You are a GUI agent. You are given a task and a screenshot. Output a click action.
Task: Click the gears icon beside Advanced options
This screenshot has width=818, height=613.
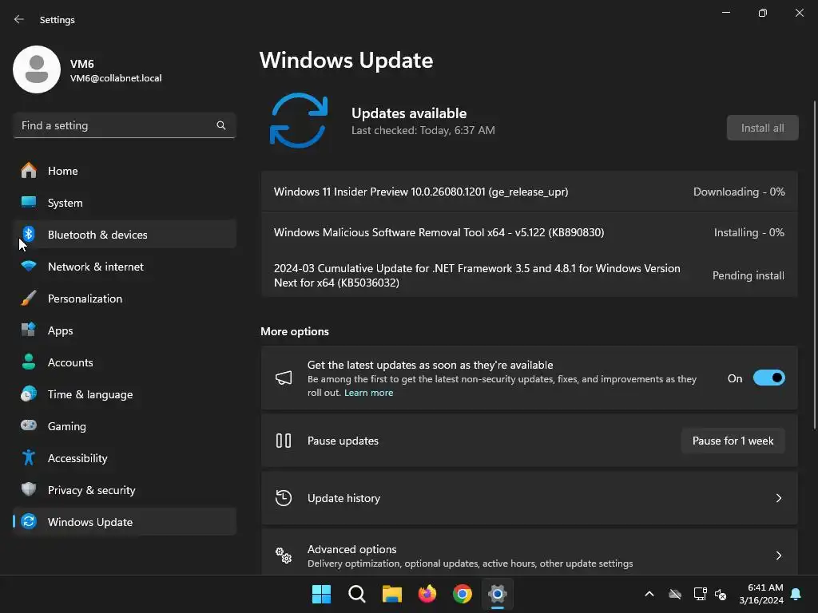click(284, 556)
